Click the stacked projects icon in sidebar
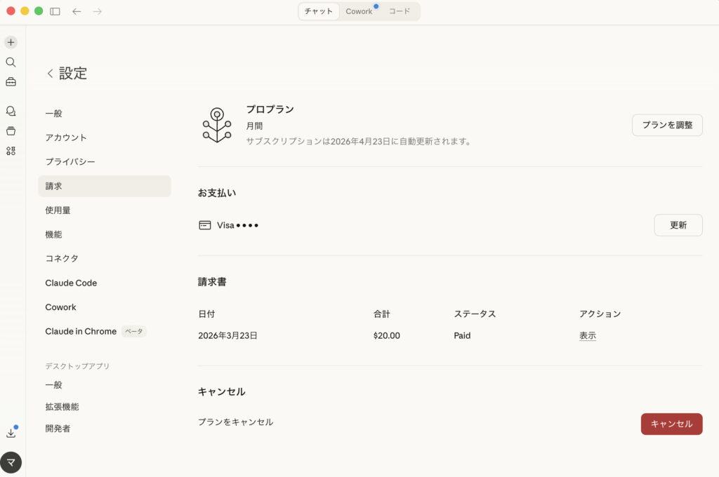Screen dimensions: 719x477 pyautogui.click(x=11, y=130)
